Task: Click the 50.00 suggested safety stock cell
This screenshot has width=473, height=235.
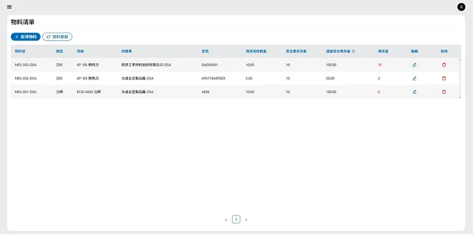Action: [331, 78]
